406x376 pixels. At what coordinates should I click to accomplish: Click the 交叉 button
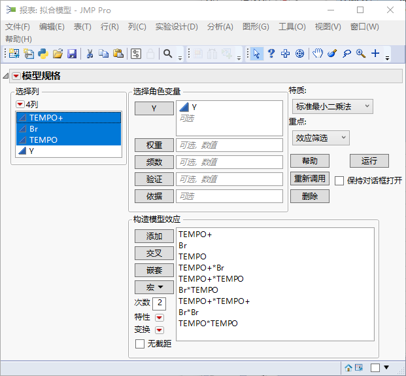(x=154, y=253)
